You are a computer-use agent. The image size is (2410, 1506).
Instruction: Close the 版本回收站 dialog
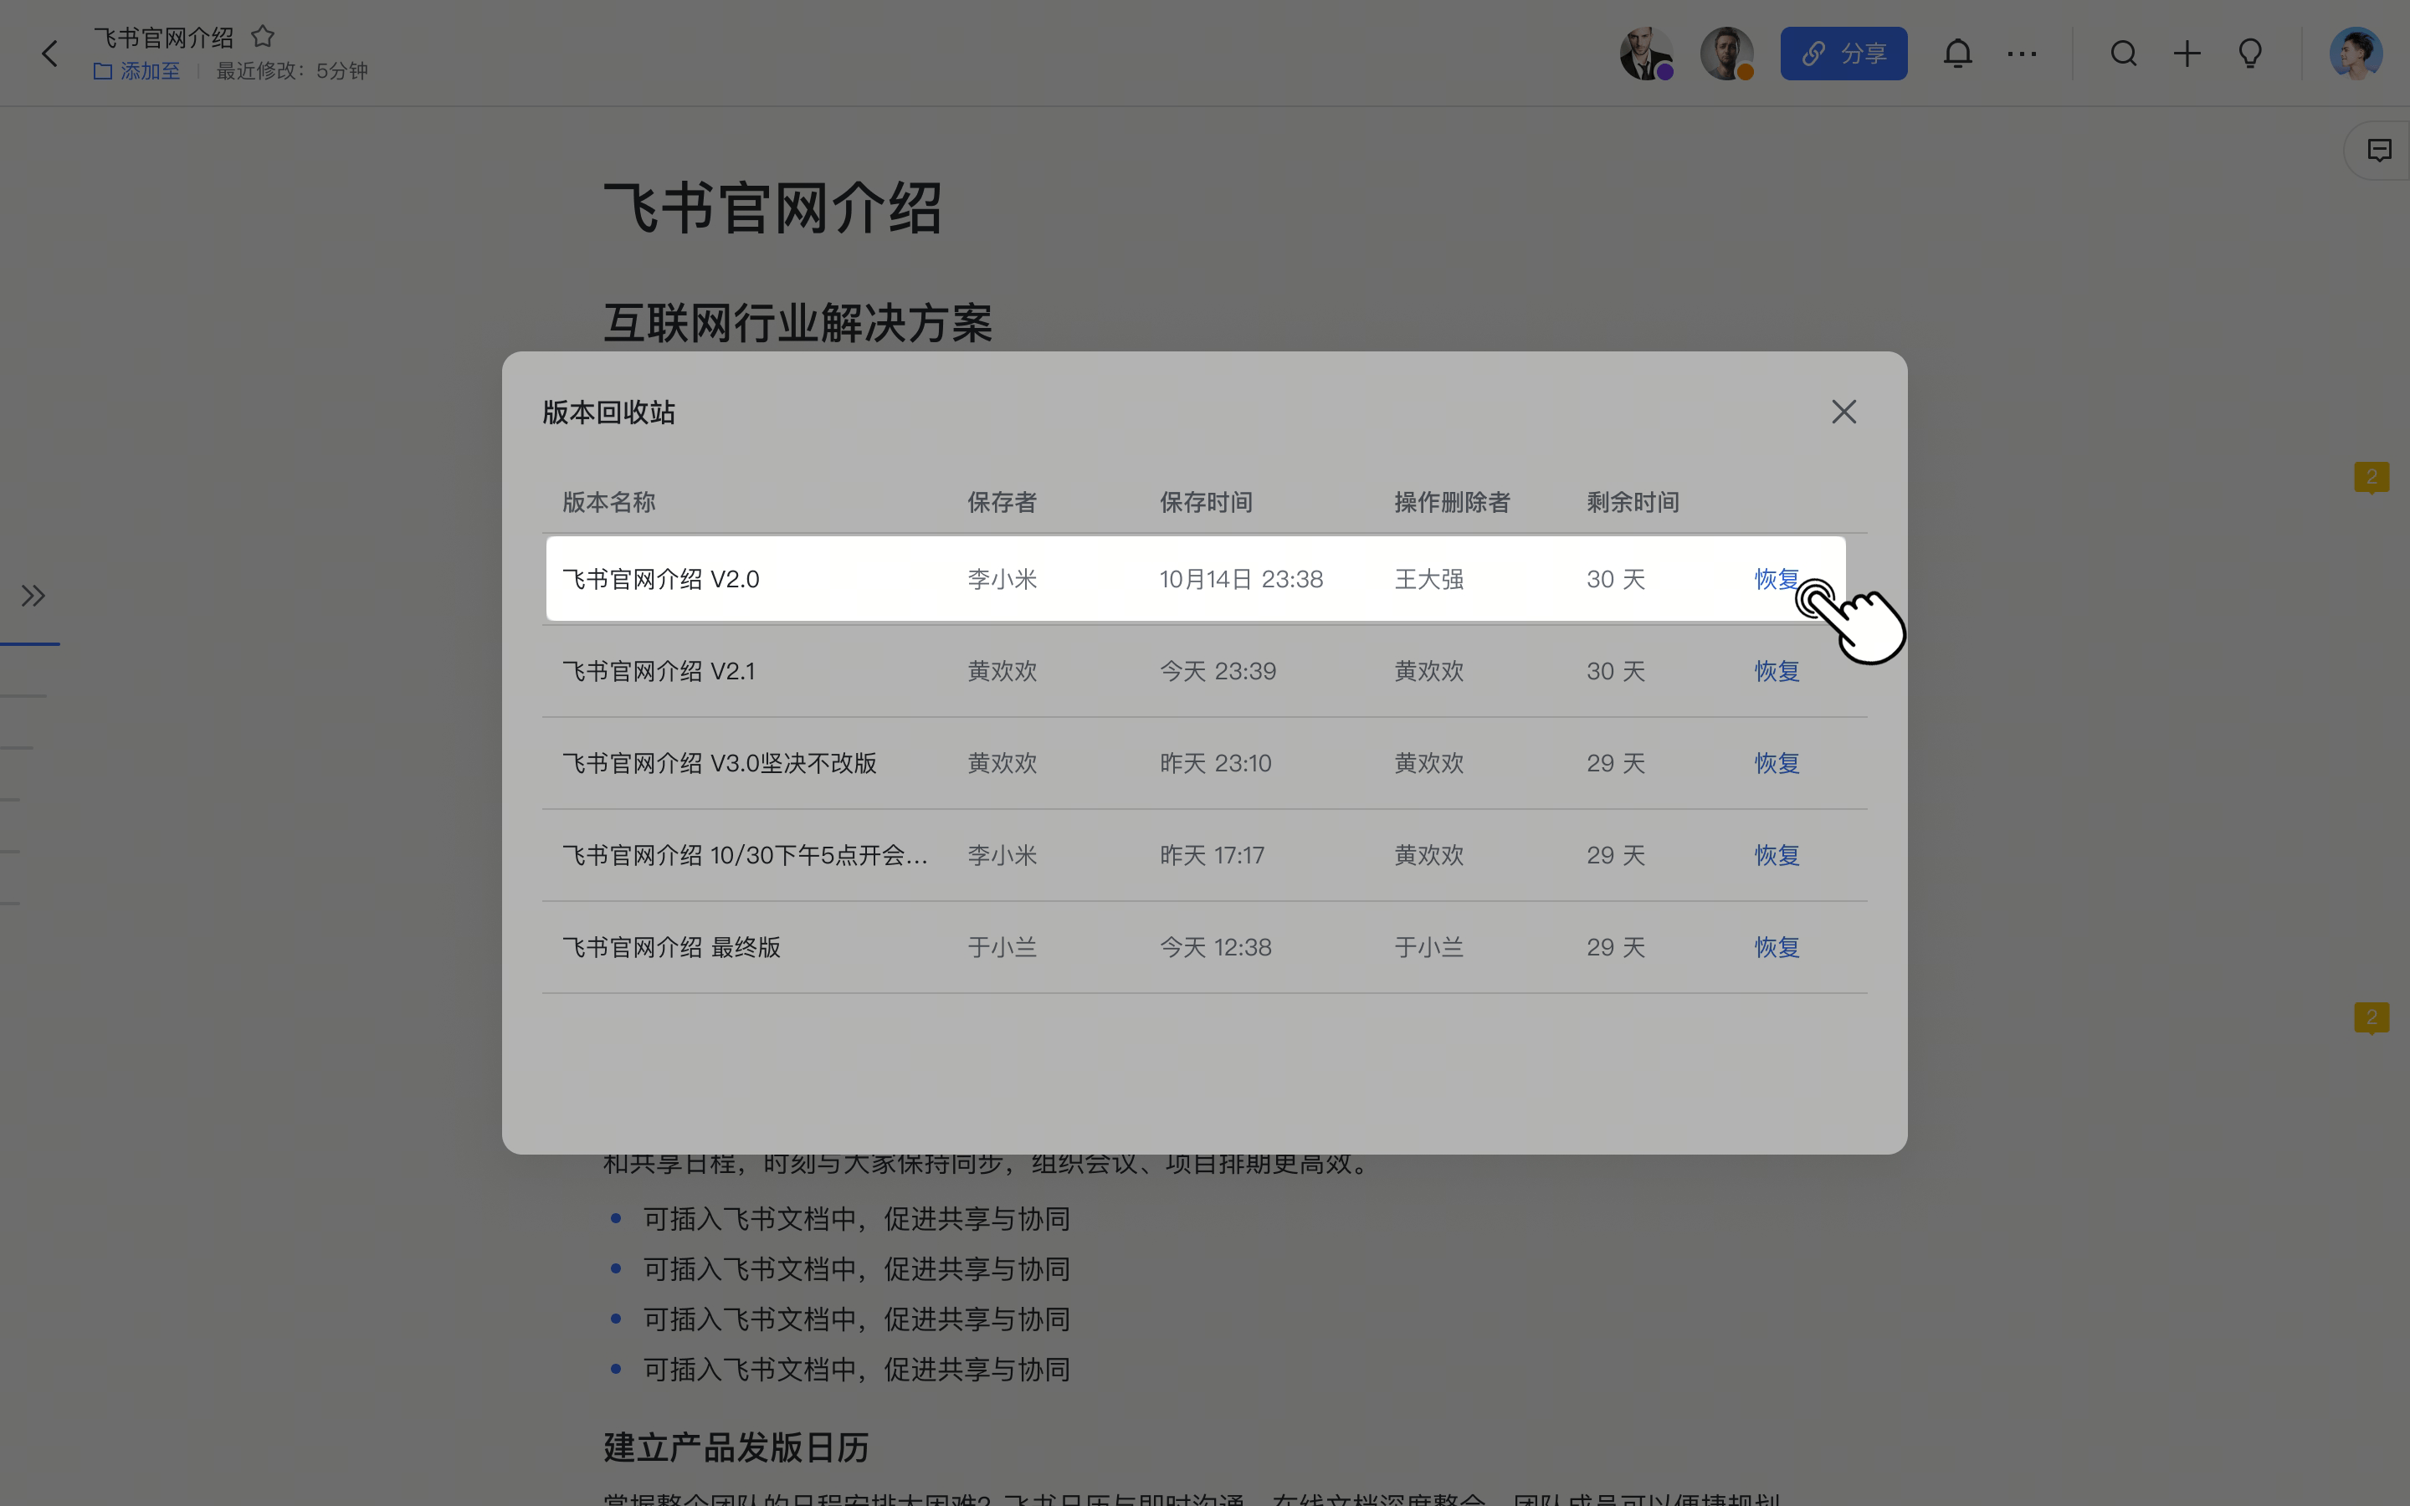pos(1843,412)
